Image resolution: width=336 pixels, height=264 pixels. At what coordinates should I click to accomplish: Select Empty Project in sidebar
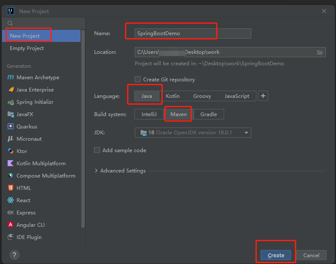27,48
